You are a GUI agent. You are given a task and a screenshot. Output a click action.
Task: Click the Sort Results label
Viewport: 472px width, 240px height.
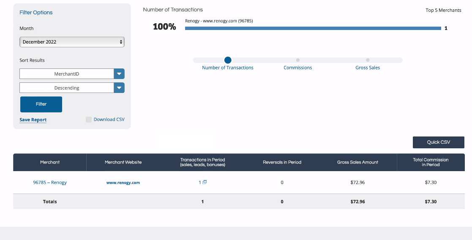(x=32, y=60)
